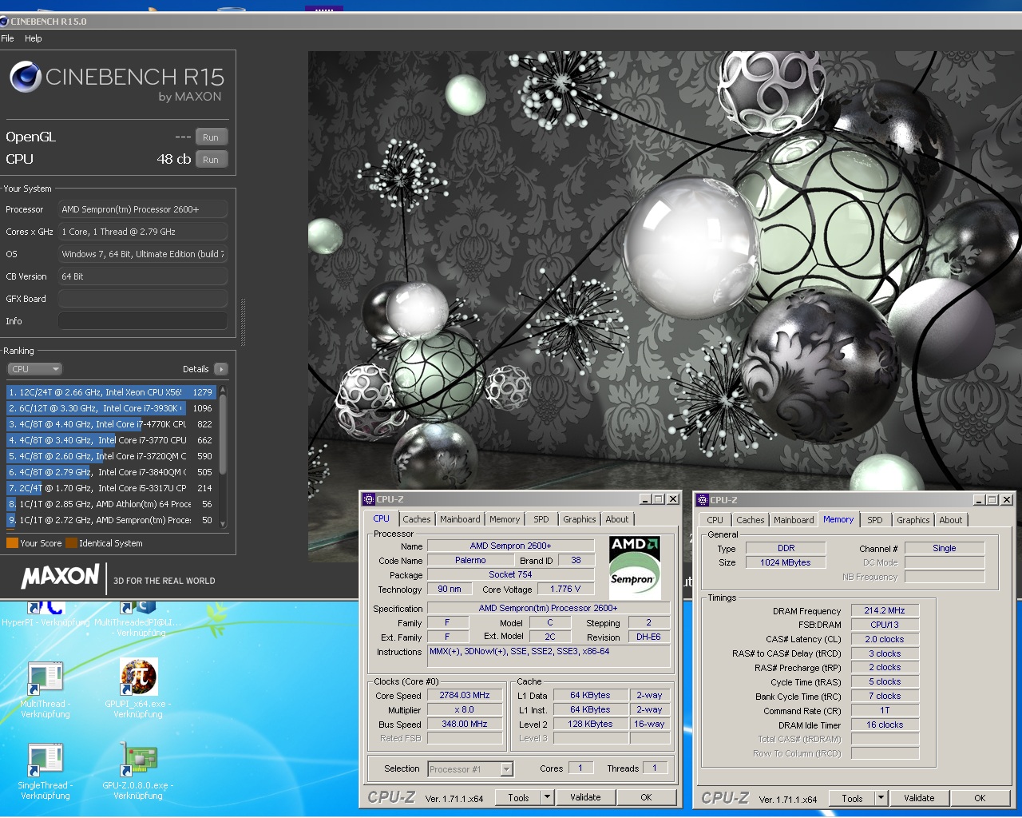Open the CPU ranking type dropdown

click(34, 369)
